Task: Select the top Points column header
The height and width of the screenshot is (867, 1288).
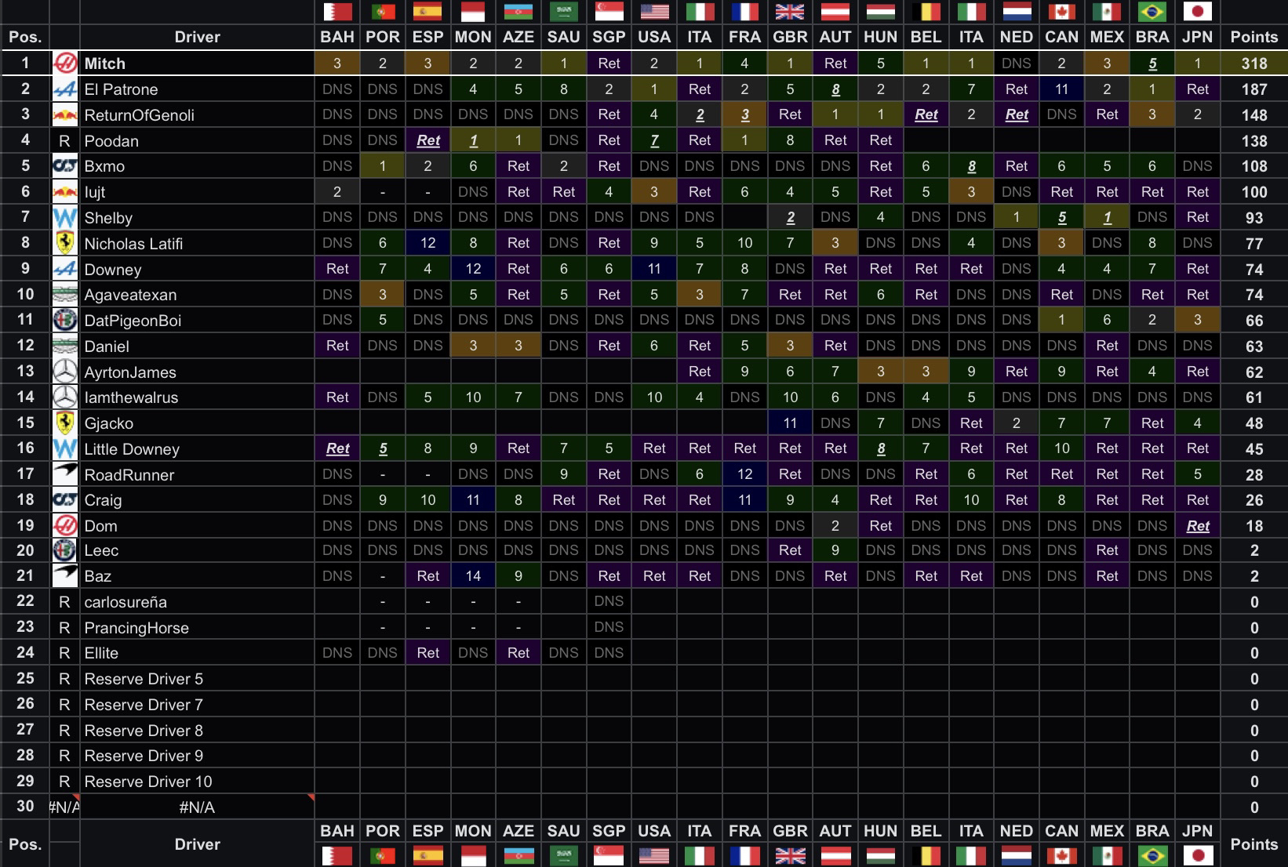Action: click(1253, 37)
